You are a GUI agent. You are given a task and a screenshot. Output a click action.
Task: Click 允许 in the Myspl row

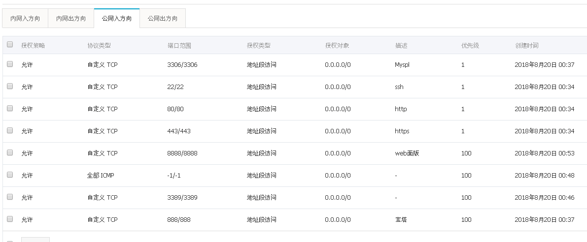pyautogui.click(x=27, y=64)
